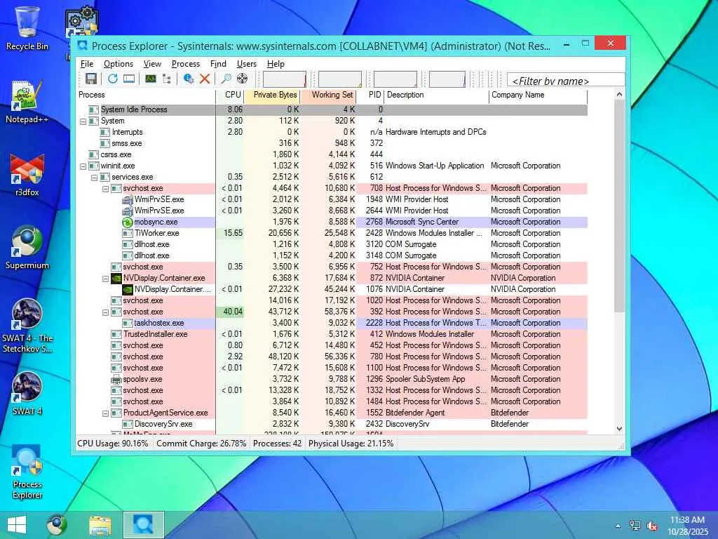Click the scroll up arrow in process list
Viewport: 718px width, 539px height.
[619, 95]
